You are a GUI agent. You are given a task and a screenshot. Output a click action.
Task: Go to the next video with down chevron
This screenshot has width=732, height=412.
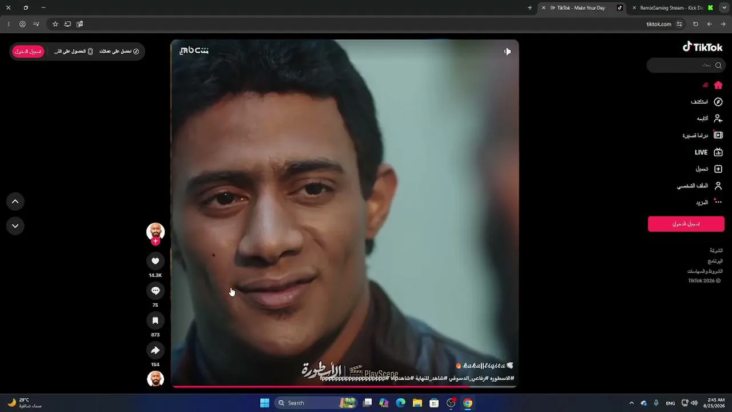pos(15,225)
